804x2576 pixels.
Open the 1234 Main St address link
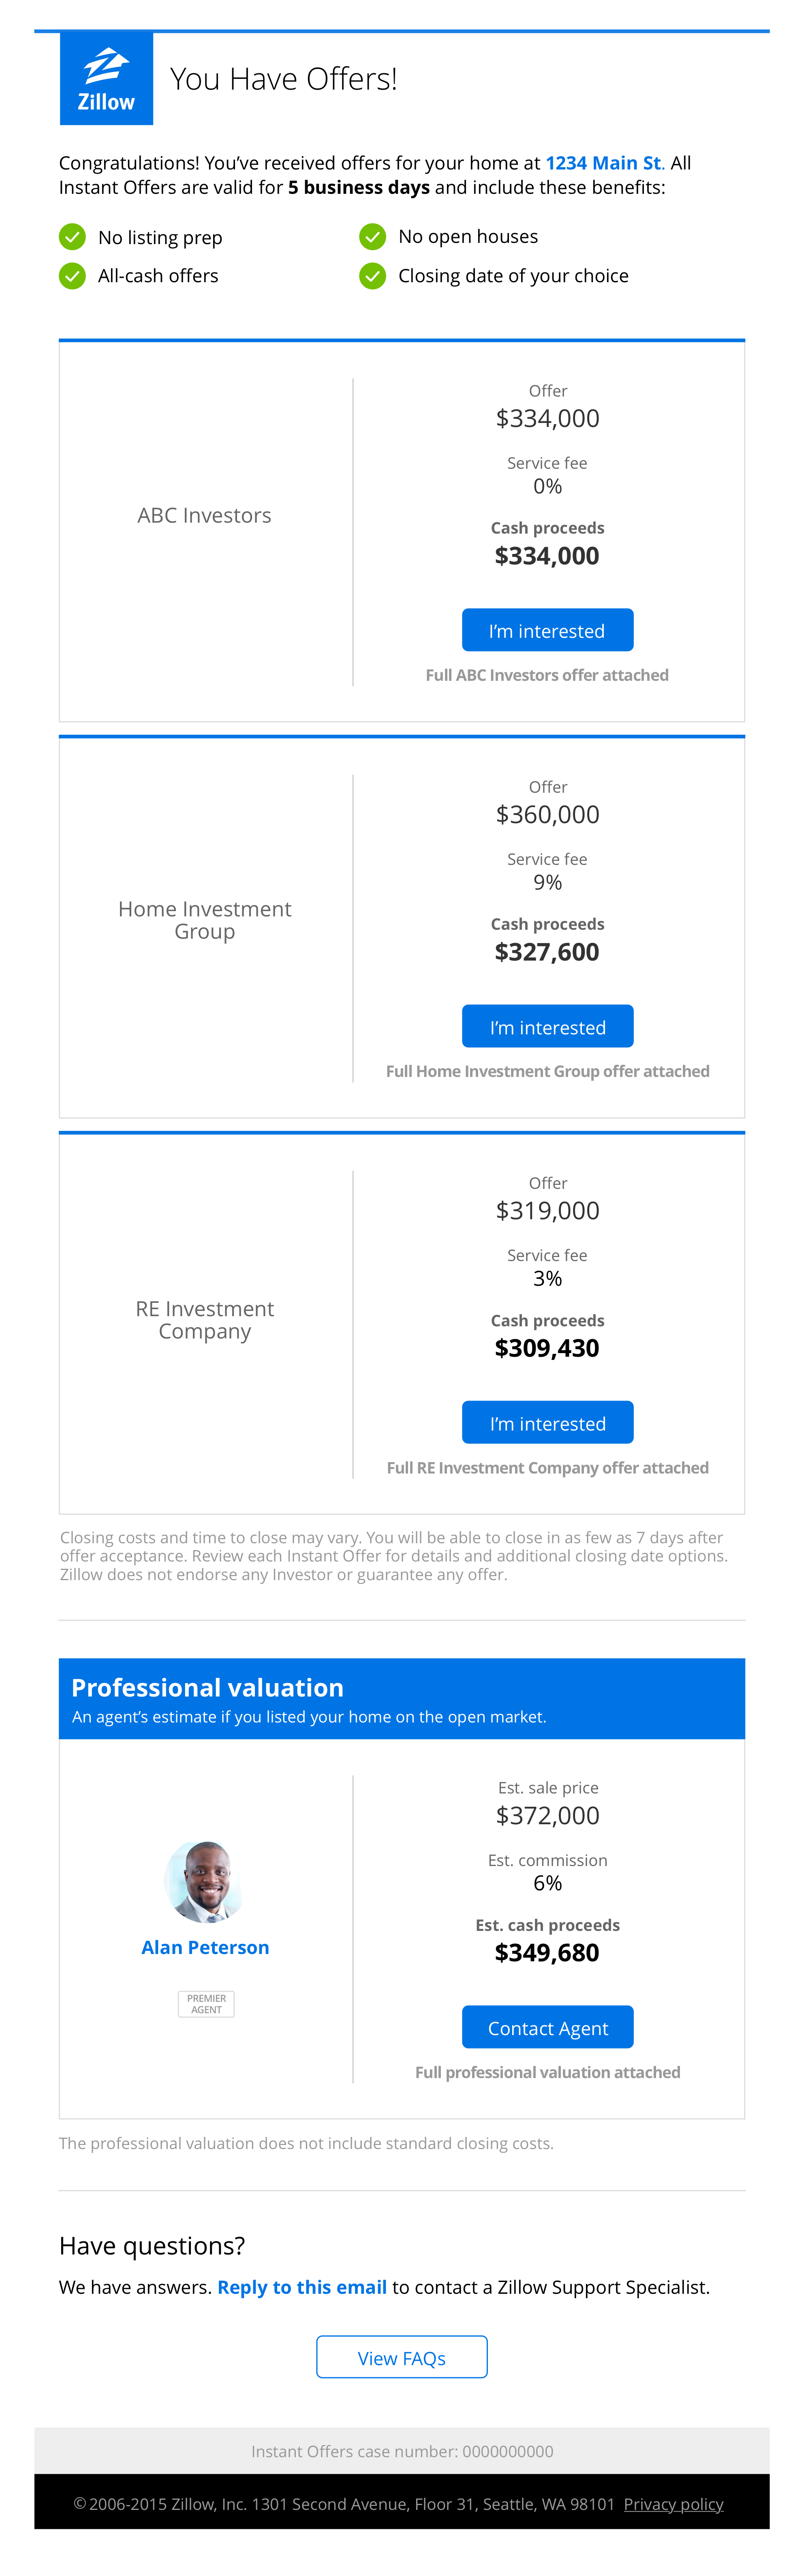[603, 163]
